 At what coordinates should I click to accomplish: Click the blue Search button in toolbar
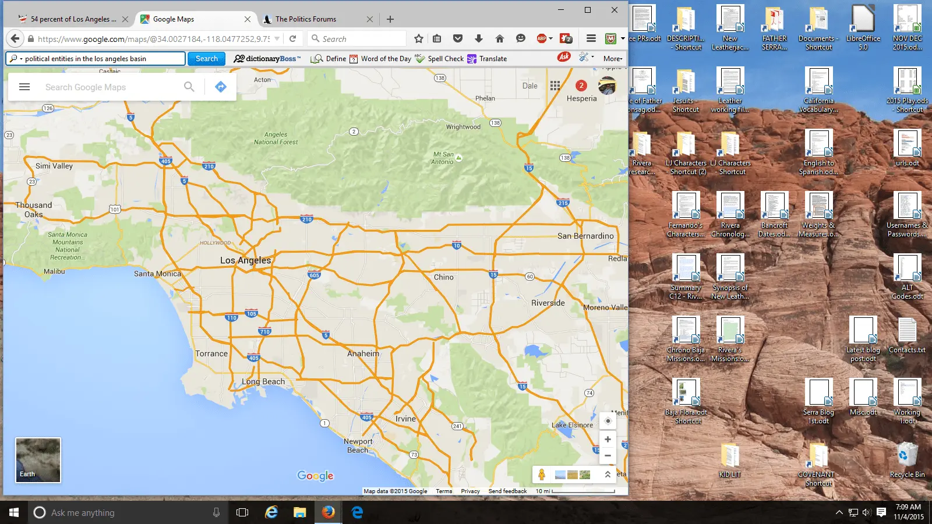pyautogui.click(x=206, y=59)
